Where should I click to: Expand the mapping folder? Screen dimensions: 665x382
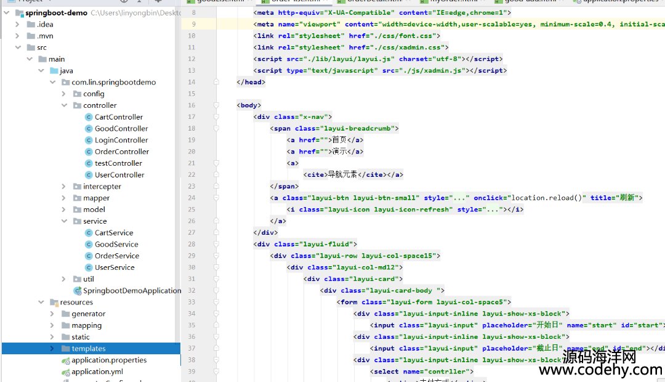(x=52, y=325)
